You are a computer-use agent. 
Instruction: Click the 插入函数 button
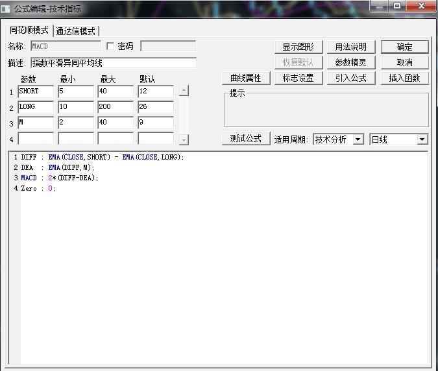(404, 78)
